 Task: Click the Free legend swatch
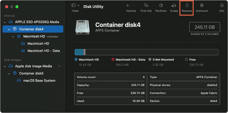point(187,60)
